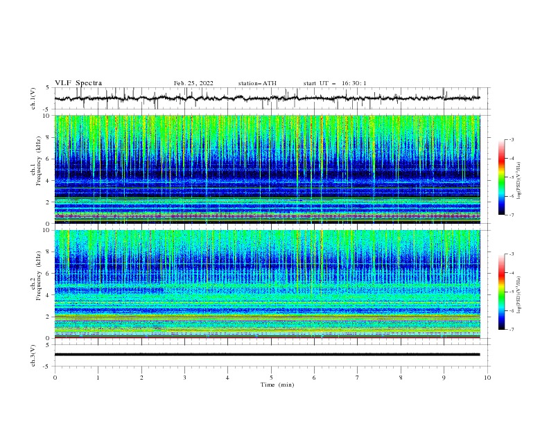Click the ch.1 spectrogram panel
549x424 pixels.
click(268, 169)
